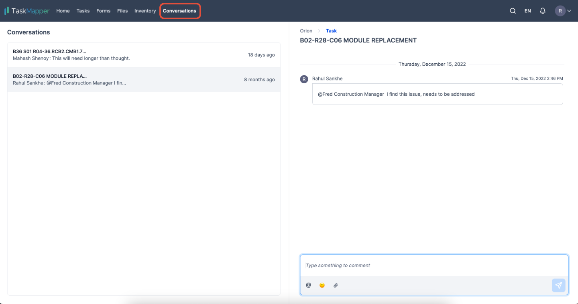Image resolution: width=578 pixels, height=304 pixels.
Task: Click the Orion breadcrumb
Action: [306, 31]
